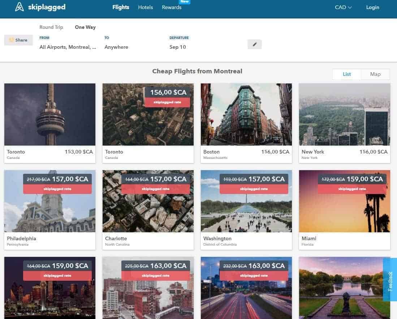This screenshot has height=319, width=397.
Task: Open the Hotels tab
Action: [145, 7]
